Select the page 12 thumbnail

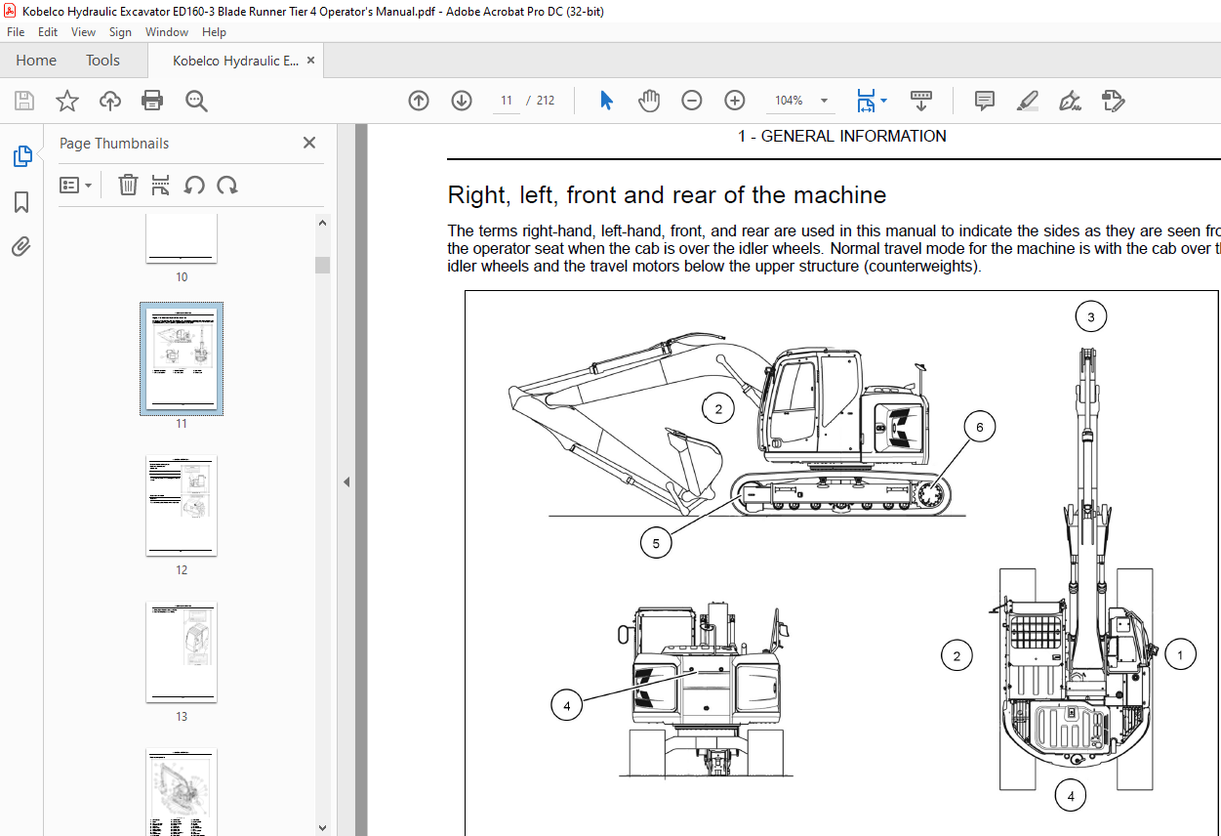point(182,505)
